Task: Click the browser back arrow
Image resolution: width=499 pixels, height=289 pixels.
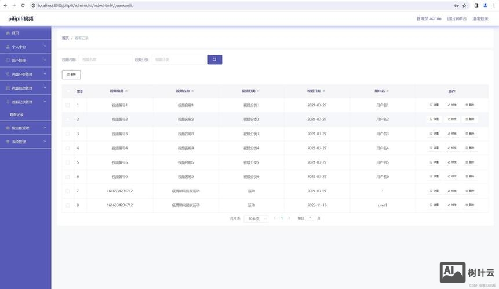Action: tap(5, 5)
